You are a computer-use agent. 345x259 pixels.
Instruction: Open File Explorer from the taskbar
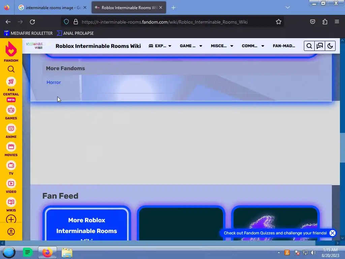tap(67, 253)
